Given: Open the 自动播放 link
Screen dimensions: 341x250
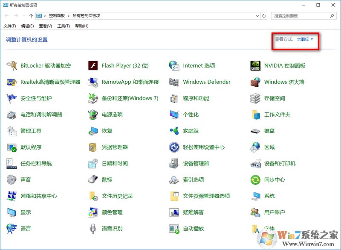Looking at the screenshot, I should (194, 229).
